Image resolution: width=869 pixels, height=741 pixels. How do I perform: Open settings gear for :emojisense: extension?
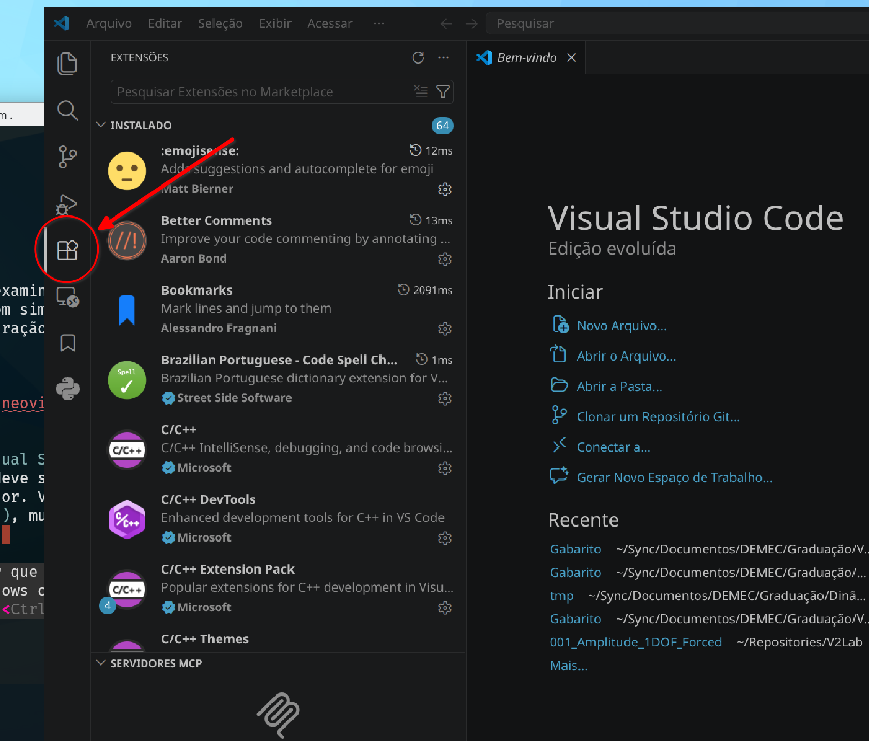point(445,189)
